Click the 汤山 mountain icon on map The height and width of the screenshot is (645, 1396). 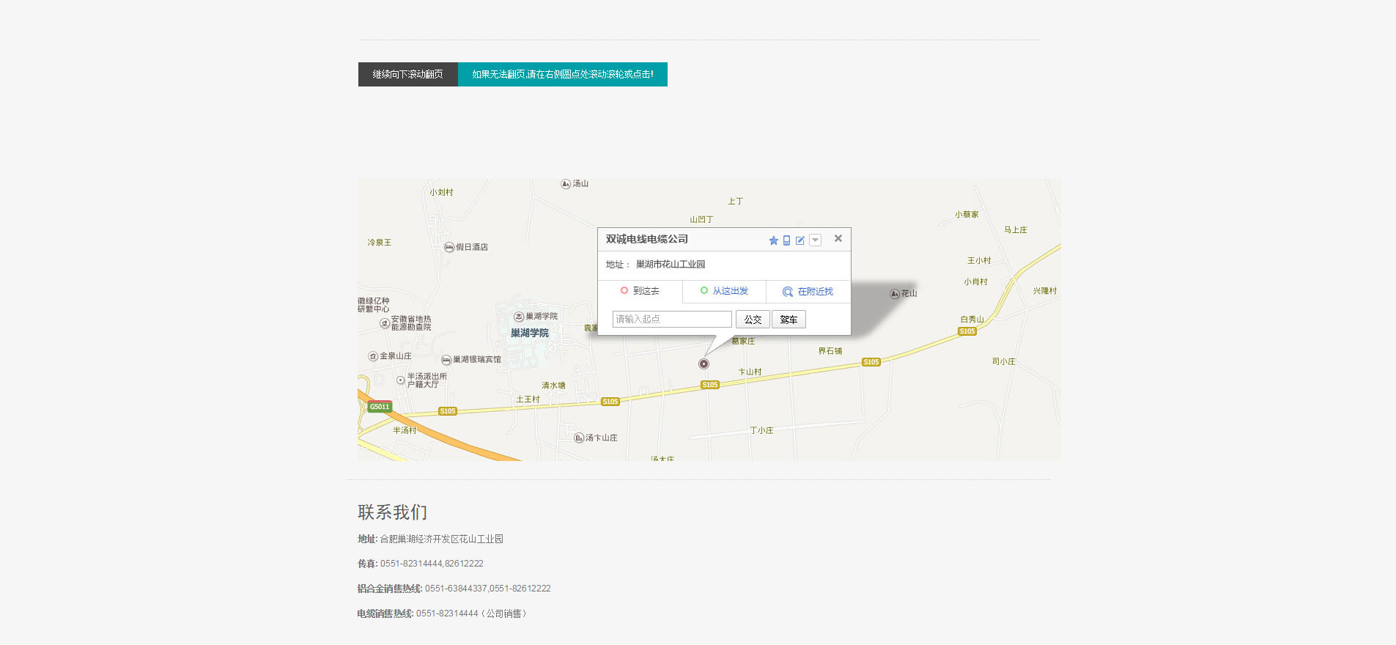click(x=566, y=184)
